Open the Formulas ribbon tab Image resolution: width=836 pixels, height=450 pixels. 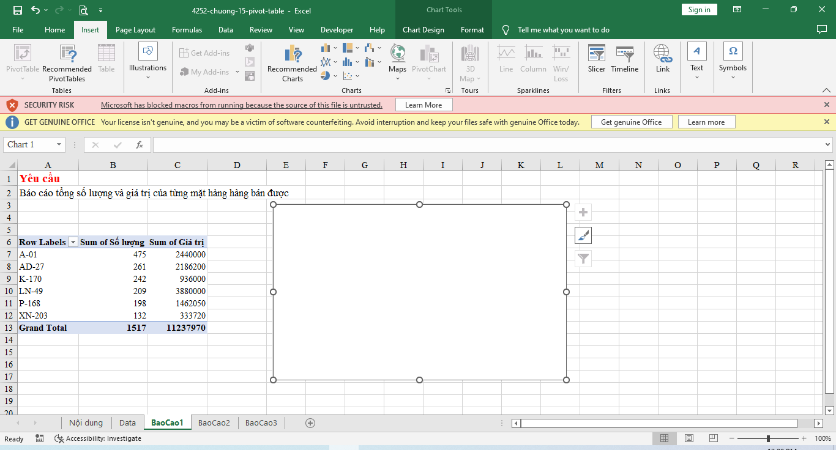pyautogui.click(x=187, y=30)
